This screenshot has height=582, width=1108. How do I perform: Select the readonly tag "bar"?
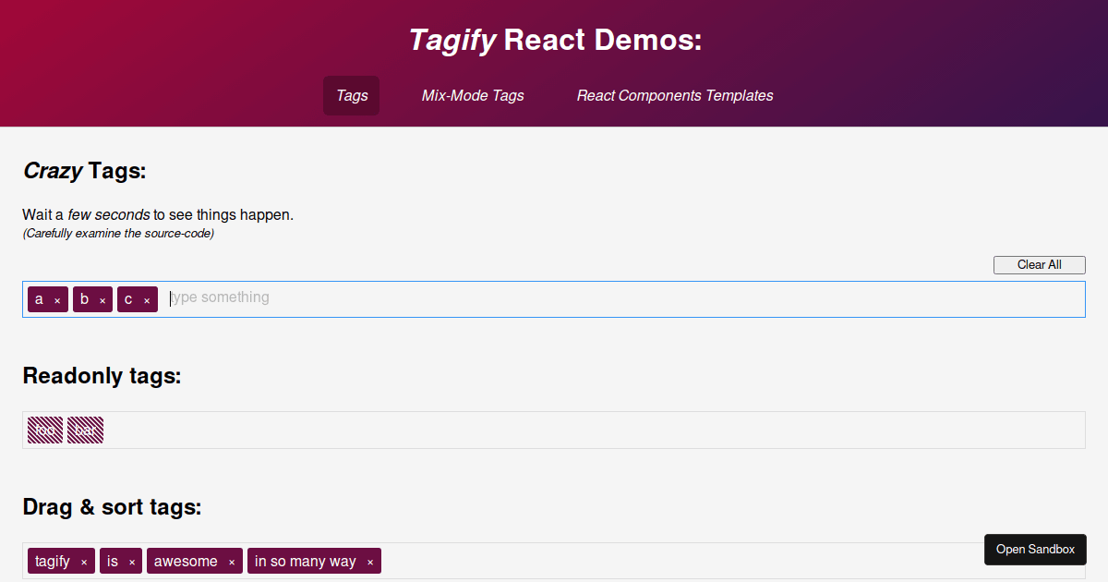point(85,429)
